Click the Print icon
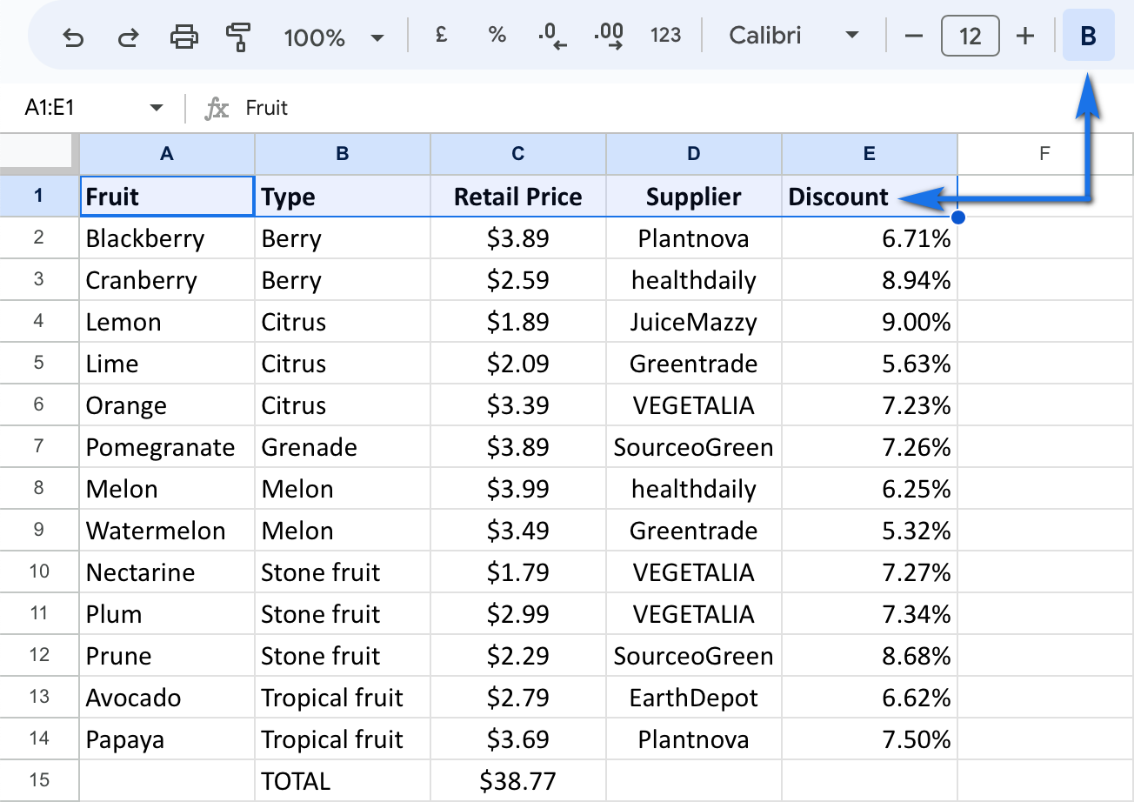 pyautogui.click(x=184, y=37)
